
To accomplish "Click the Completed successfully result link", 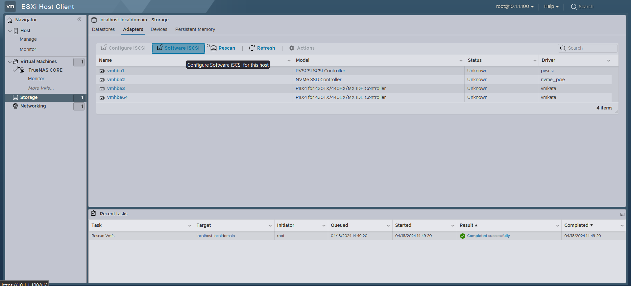I will 488,236.
